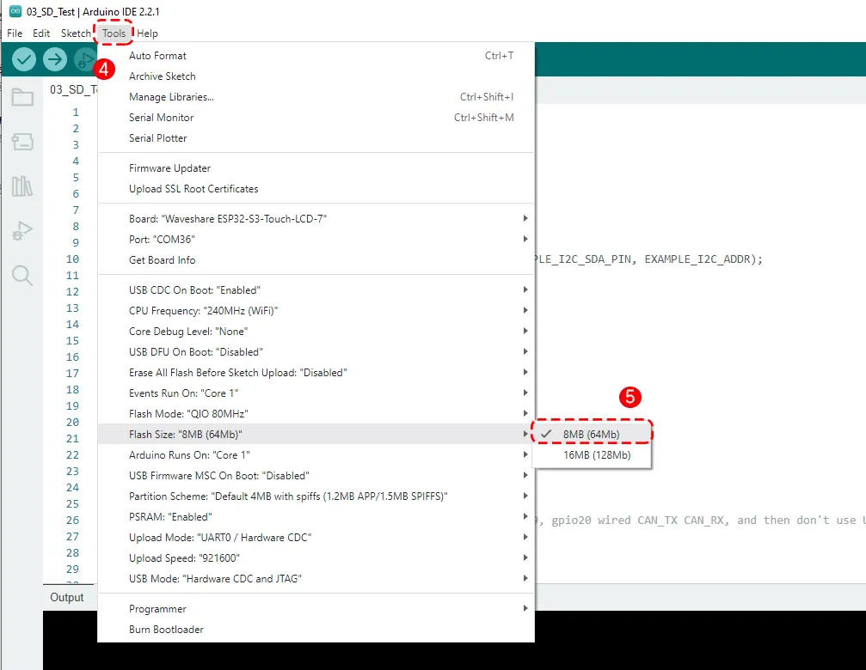Click Serial Monitor in Tools menu
Image resolution: width=866 pixels, height=670 pixels.
pos(162,118)
